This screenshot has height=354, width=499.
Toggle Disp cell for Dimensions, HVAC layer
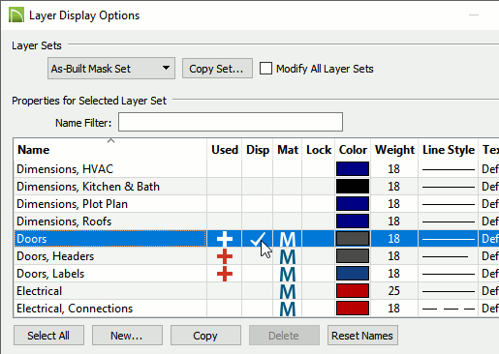pos(258,169)
